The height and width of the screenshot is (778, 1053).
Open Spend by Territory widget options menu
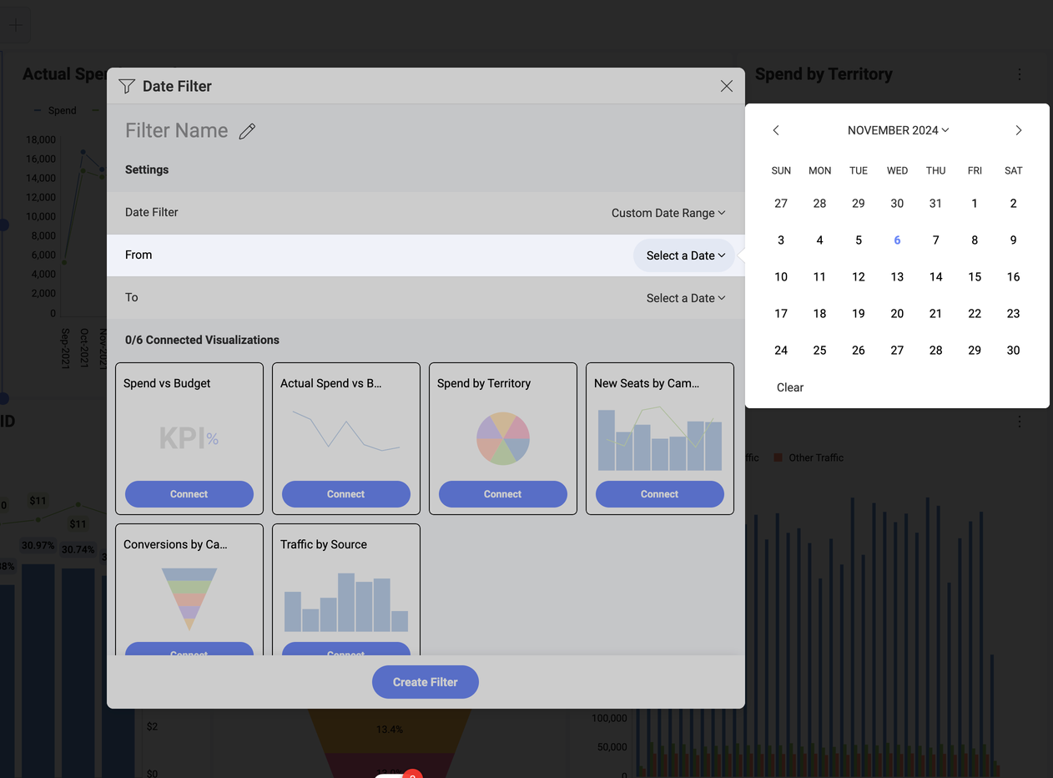tap(1020, 74)
